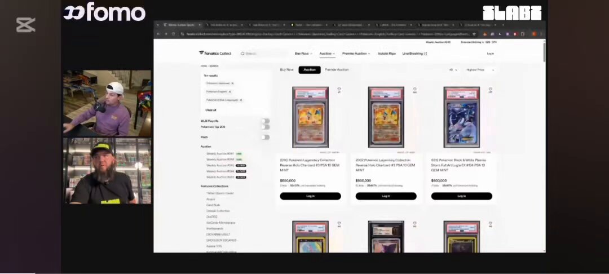Open the first Reverse Holo Charizard card image
Viewport: 609px width, 274px height.
pos(310,117)
